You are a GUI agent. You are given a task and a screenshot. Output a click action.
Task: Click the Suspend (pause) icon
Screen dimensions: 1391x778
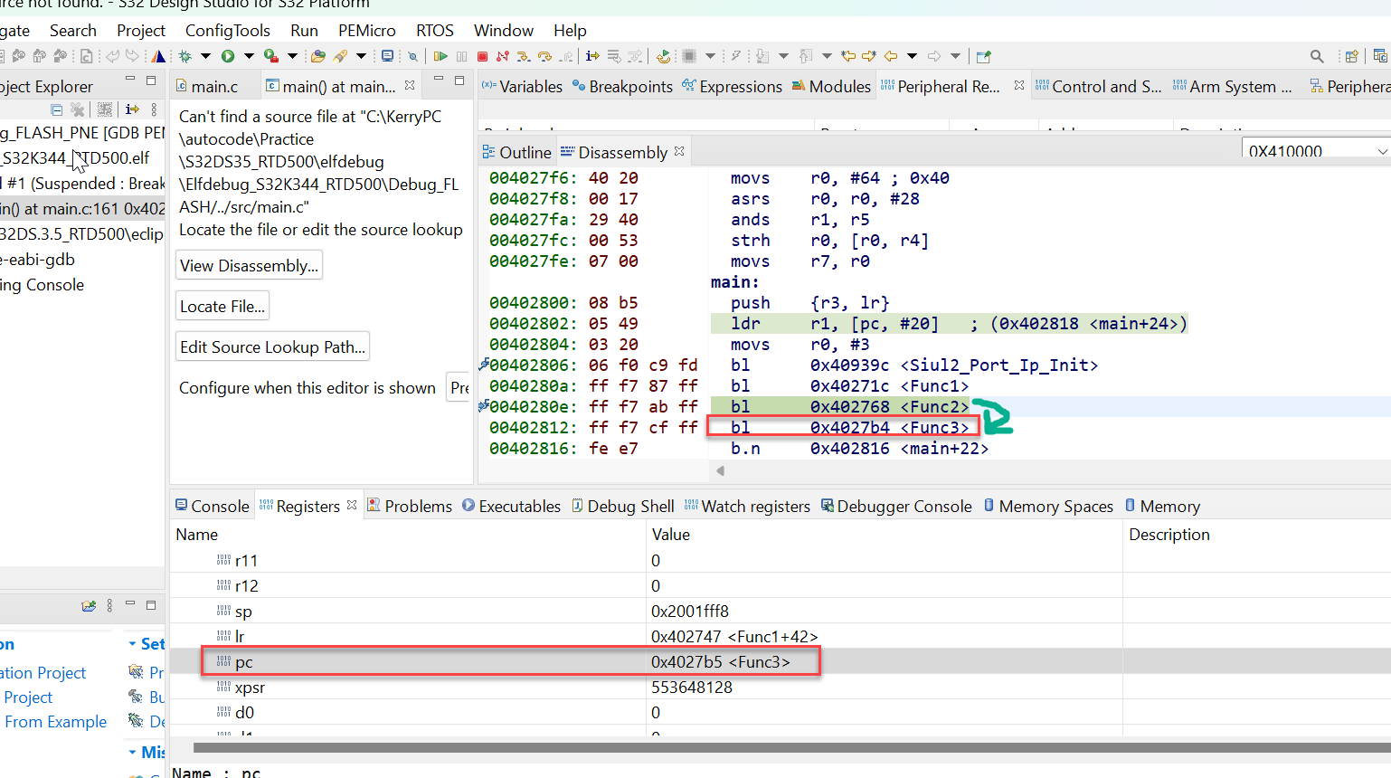tap(461, 55)
